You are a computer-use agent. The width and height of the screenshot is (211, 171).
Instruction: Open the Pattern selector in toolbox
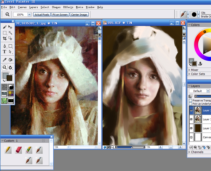[4, 93]
